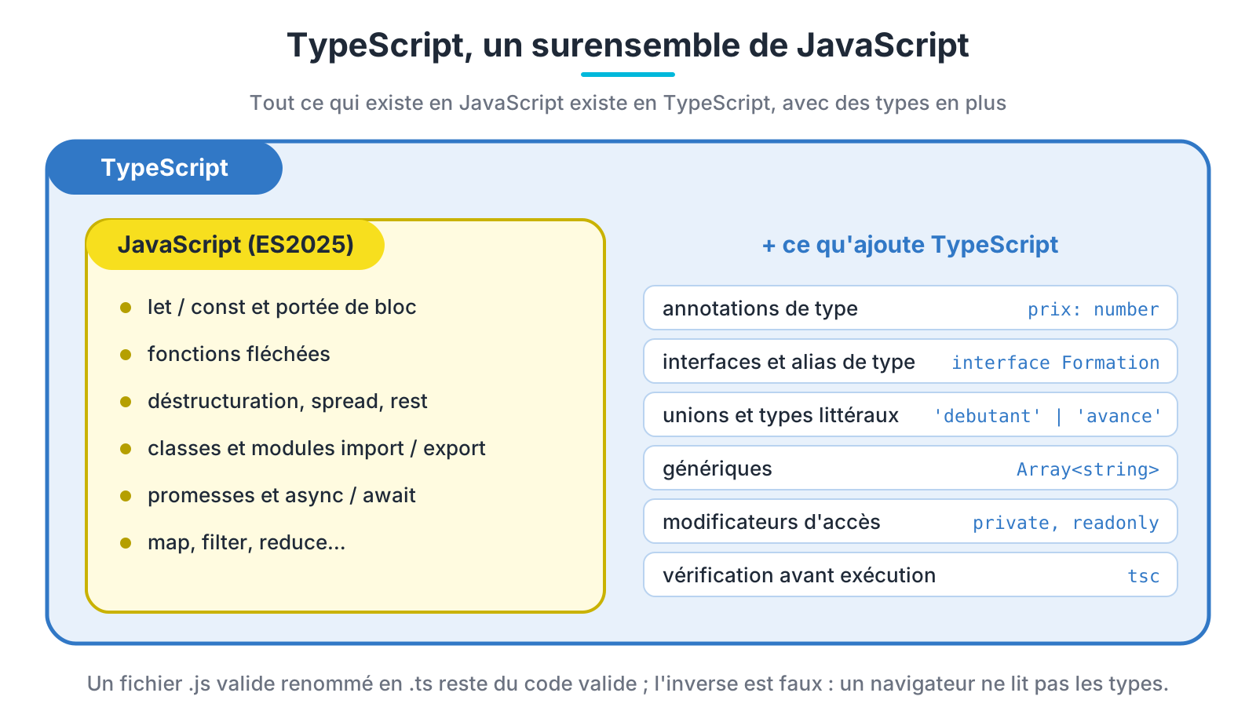Click the 'fonctions fléchées' list item

click(x=239, y=354)
